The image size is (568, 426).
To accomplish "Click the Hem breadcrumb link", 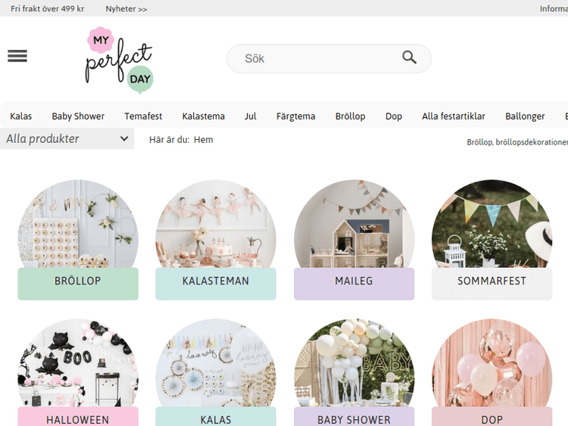I will pos(204,139).
